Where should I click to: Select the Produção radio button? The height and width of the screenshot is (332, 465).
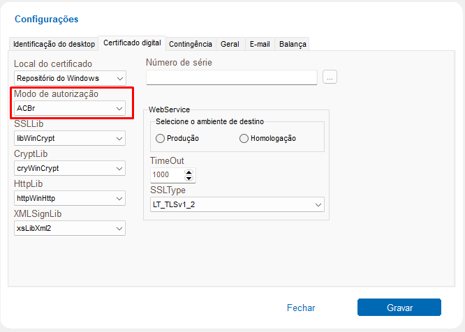coord(161,139)
